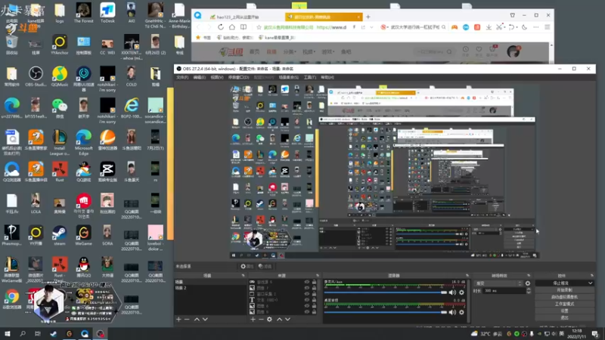This screenshot has height=340, width=605.
Task: Open new tab in browser window
Action: pyautogui.click(x=368, y=17)
